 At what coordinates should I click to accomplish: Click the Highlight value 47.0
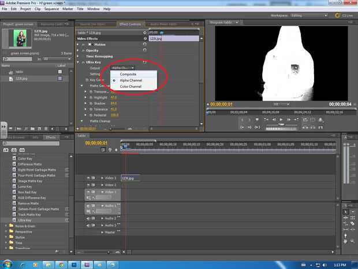coord(114,97)
